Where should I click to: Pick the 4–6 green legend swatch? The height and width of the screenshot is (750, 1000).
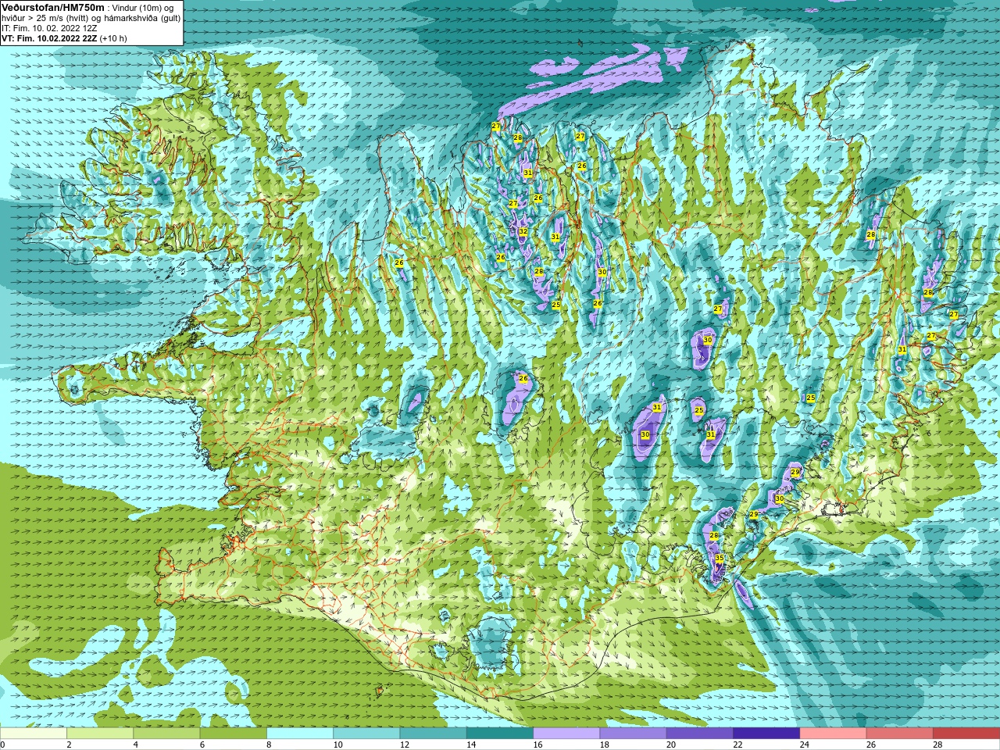point(166,734)
